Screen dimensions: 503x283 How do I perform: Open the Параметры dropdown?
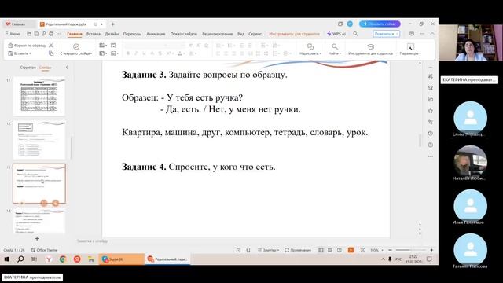tap(420, 53)
